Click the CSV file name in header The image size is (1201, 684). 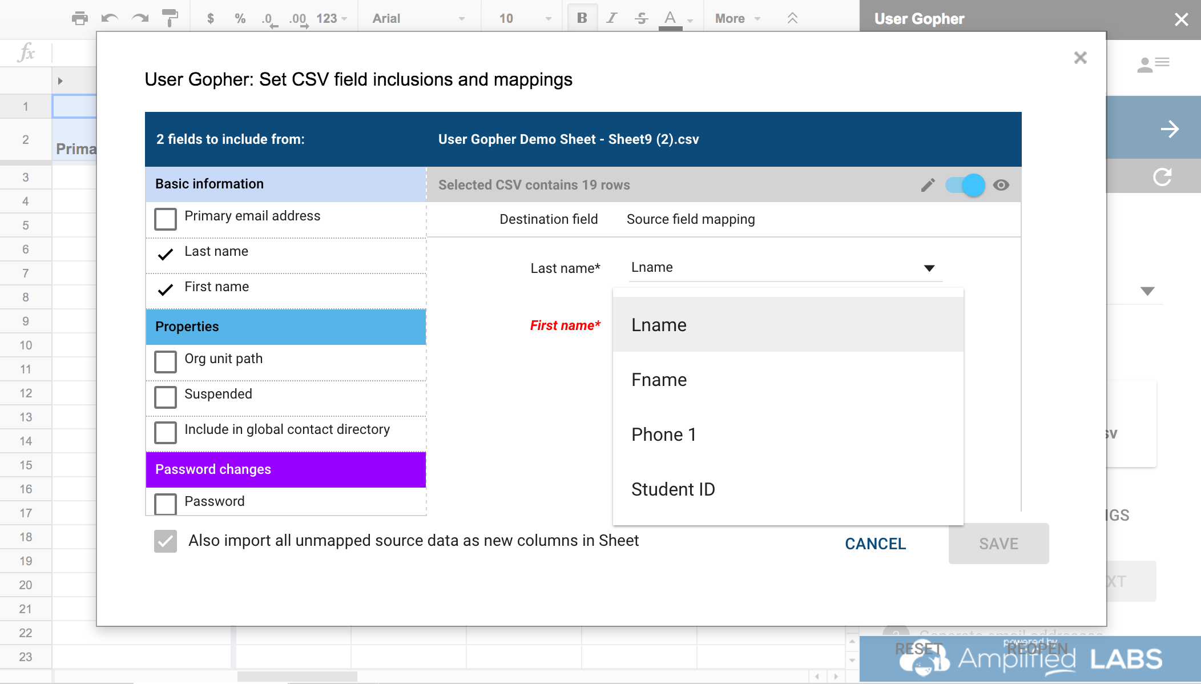[x=569, y=139]
